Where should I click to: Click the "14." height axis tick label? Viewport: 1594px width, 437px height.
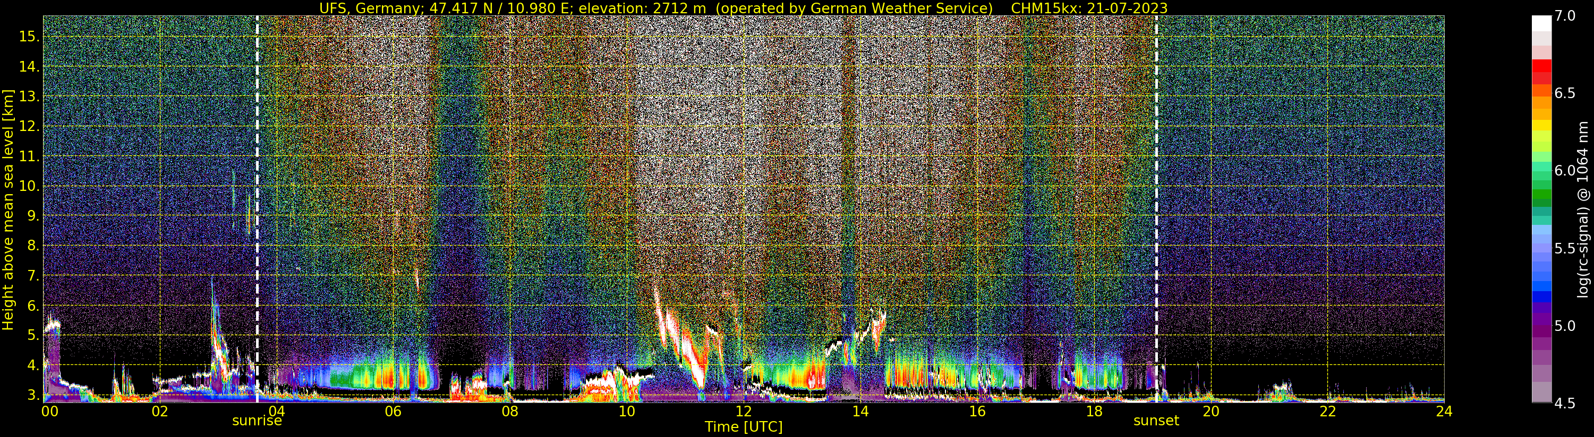(29, 67)
